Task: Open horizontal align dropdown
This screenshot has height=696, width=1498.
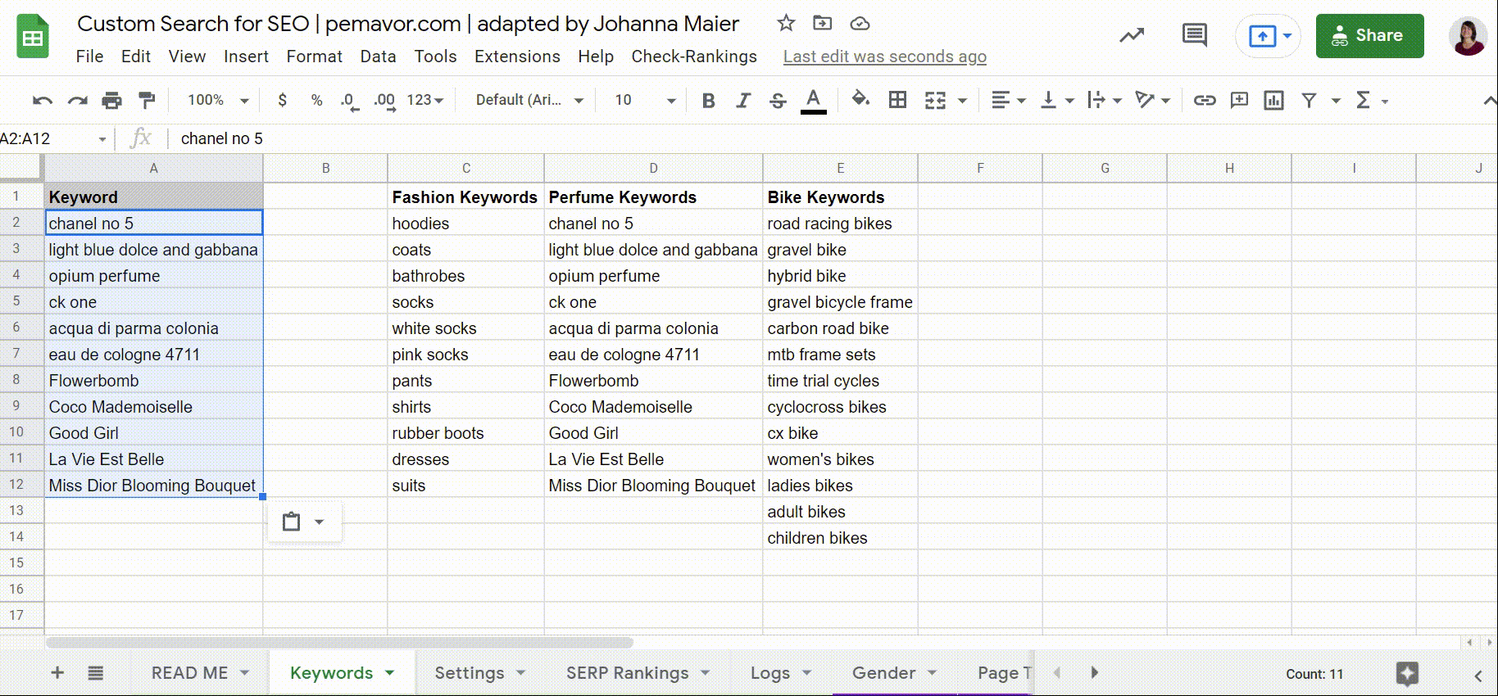Action: coord(1008,100)
